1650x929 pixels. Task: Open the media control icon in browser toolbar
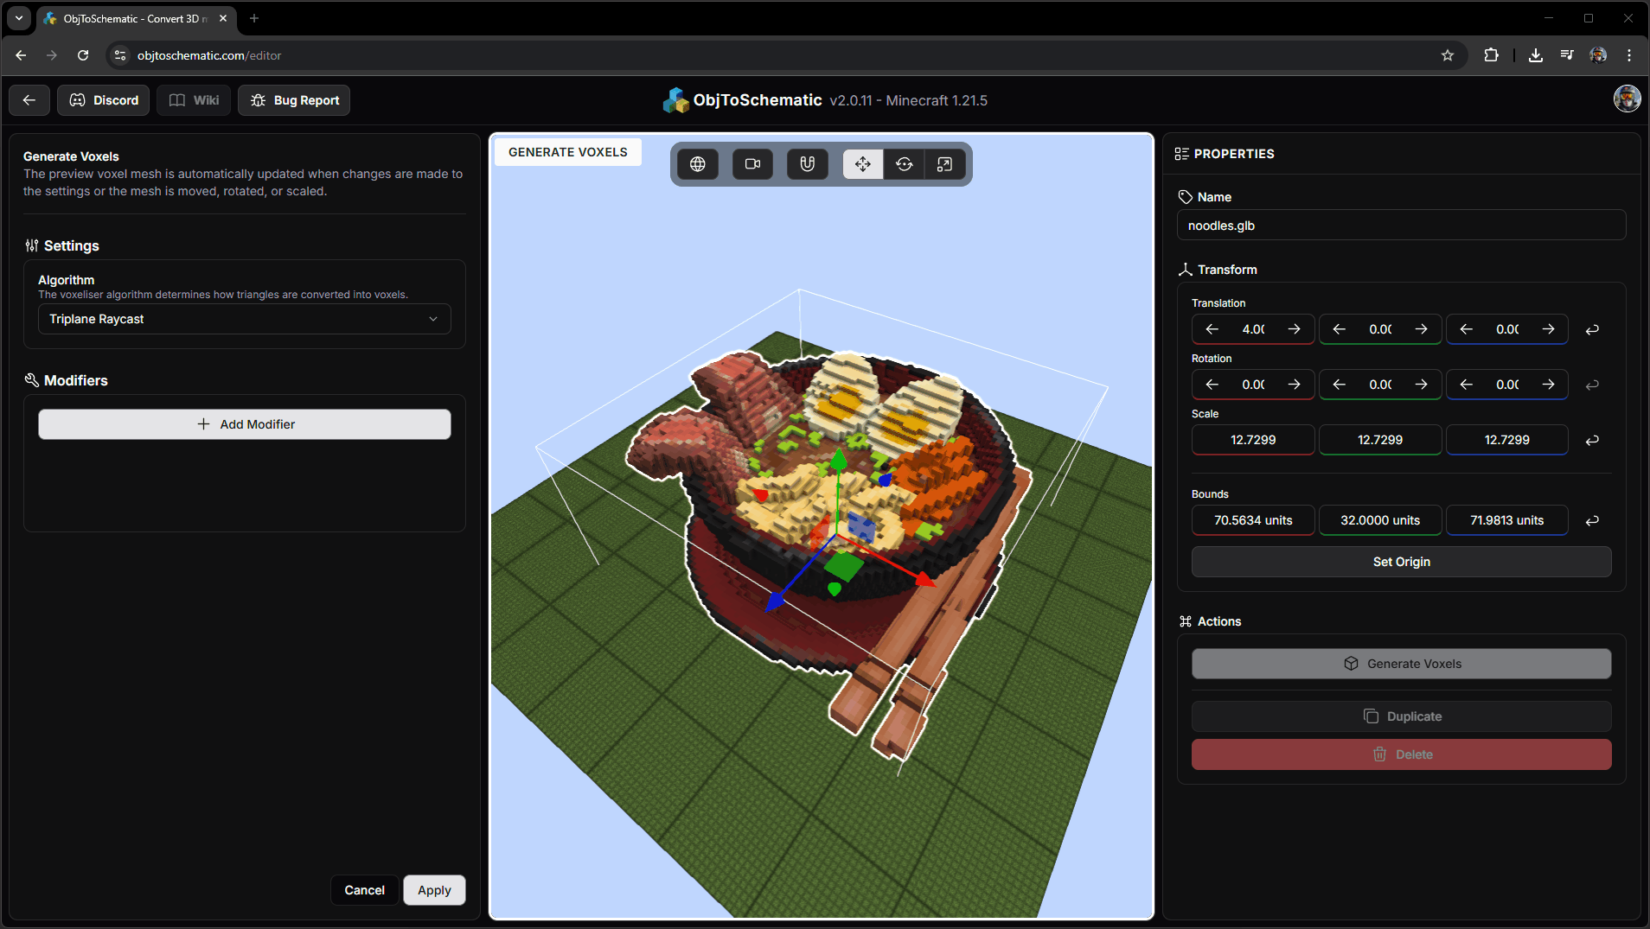[1567, 55]
